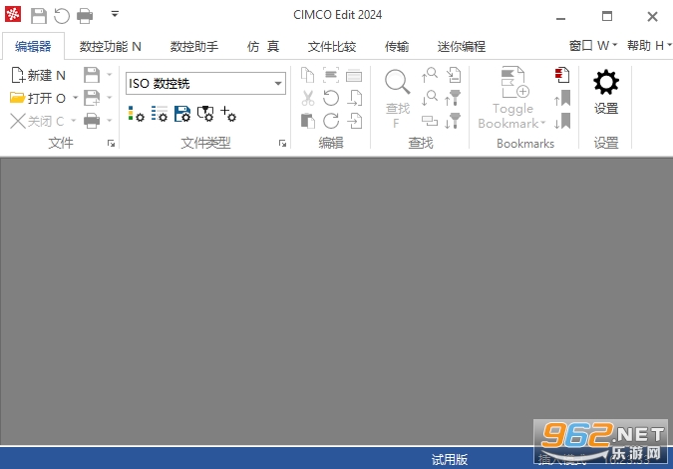Expand the Save dropdown arrow in 文件 group

109,75
